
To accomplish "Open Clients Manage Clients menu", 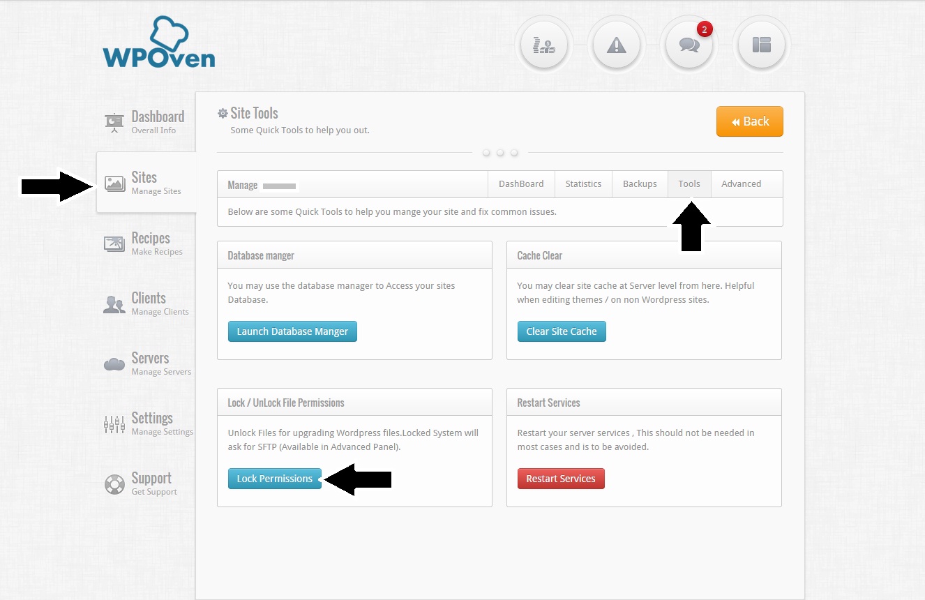I will (x=146, y=303).
